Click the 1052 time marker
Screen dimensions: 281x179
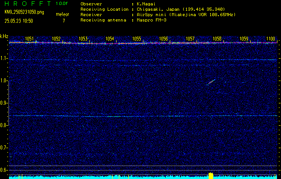click(x=56, y=38)
